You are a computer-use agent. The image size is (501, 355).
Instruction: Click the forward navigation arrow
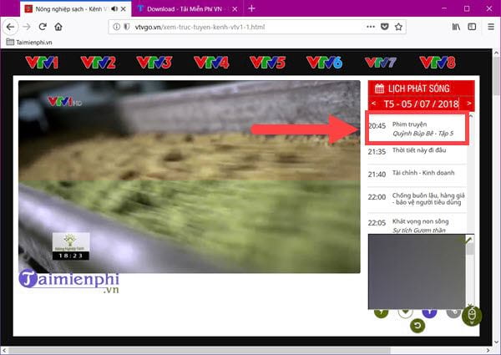coord(27,27)
